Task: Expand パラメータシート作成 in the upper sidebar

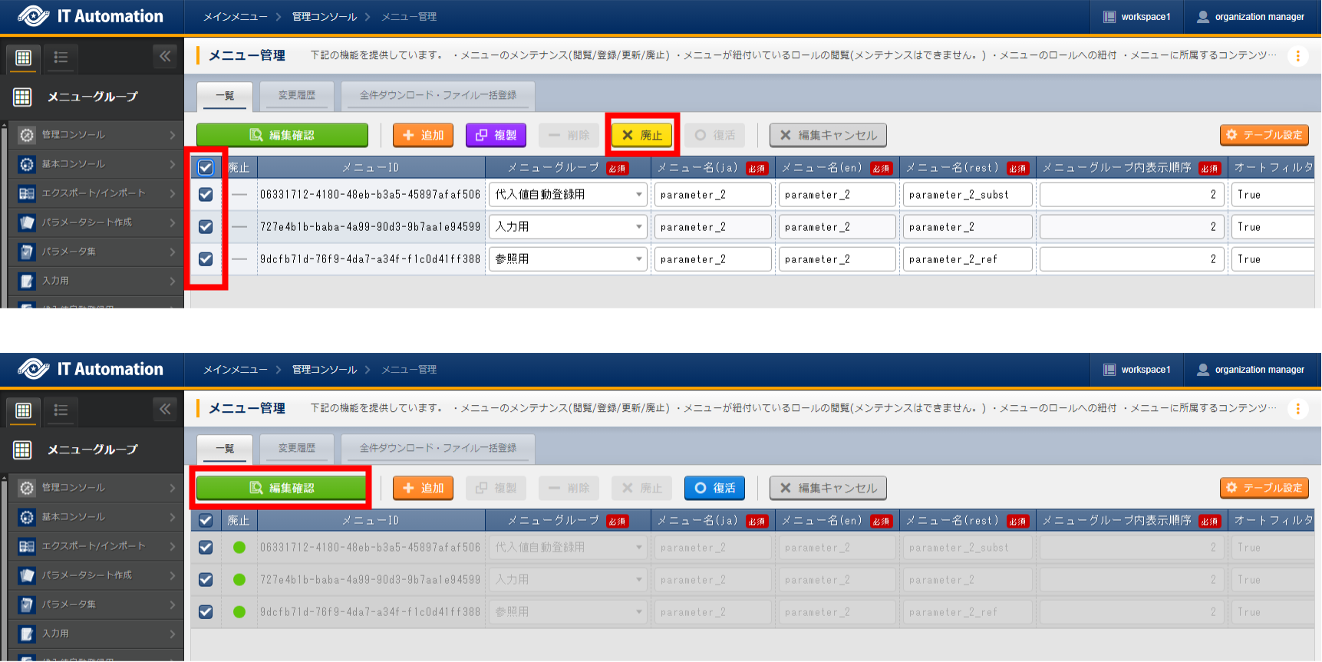Action: pyautogui.click(x=96, y=222)
